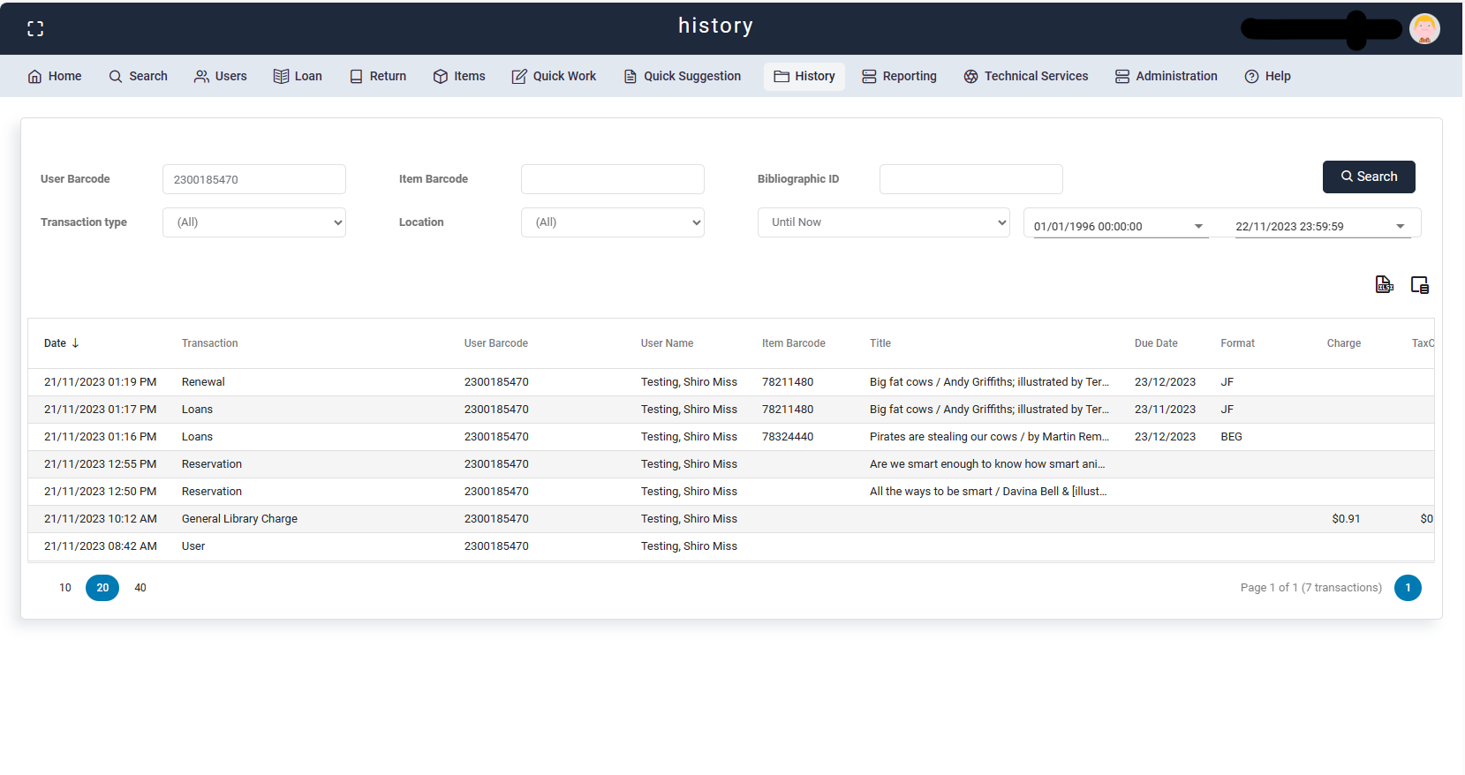The width and height of the screenshot is (1465, 775).
Task: Set page size to 10
Action: 65,588
